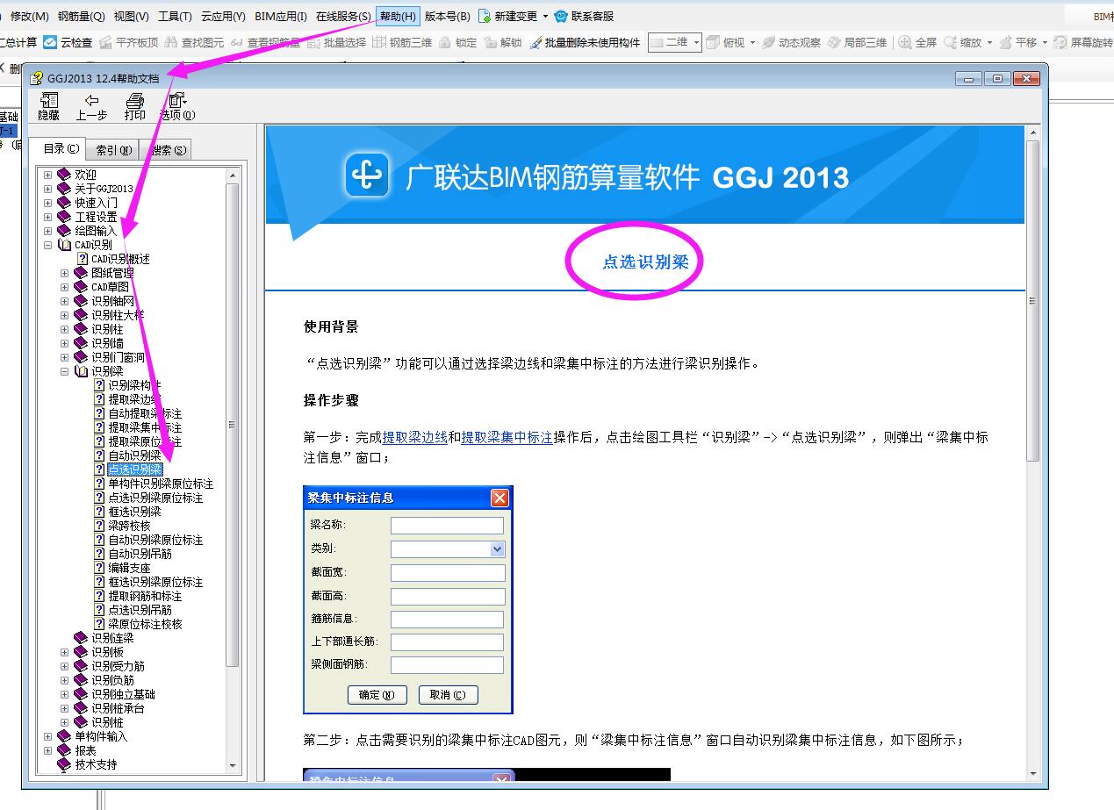The image size is (1114, 810).
Task: Open the 提取梁边线 hyperlink
Action: click(x=415, y=437)
